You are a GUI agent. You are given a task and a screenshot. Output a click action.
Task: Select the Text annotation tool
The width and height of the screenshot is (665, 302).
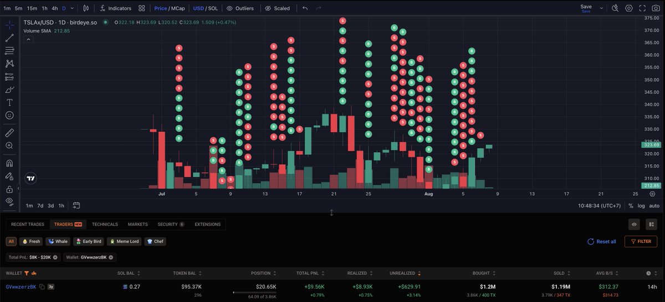[9, 102]
